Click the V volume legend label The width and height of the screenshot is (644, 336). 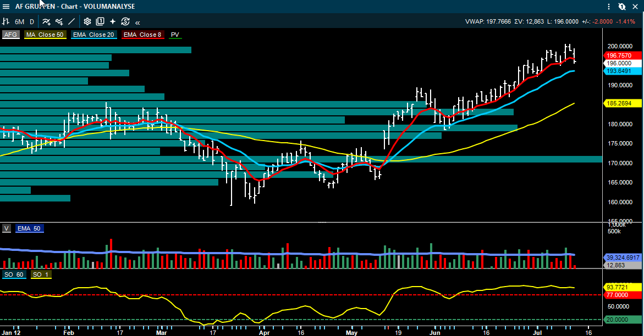click(7, 228)
